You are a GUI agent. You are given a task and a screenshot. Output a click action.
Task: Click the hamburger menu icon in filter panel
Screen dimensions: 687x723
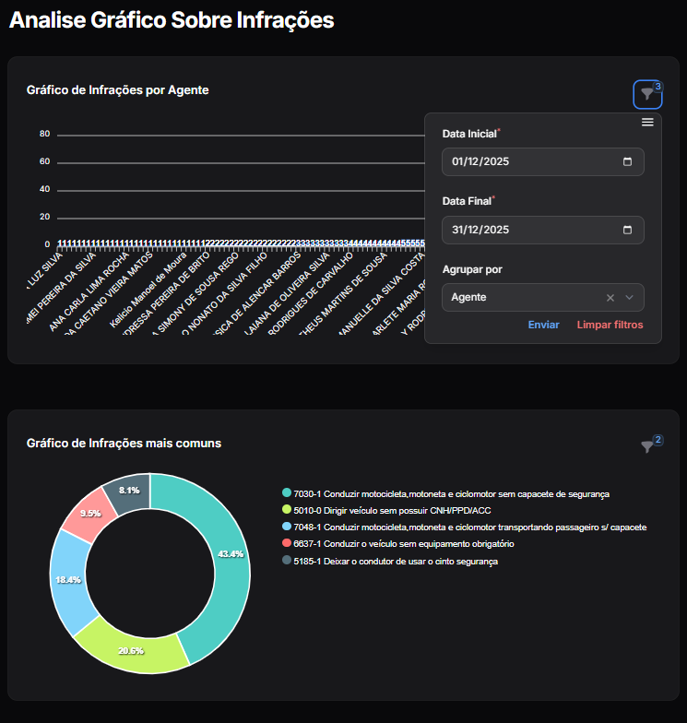pos(647,123)
